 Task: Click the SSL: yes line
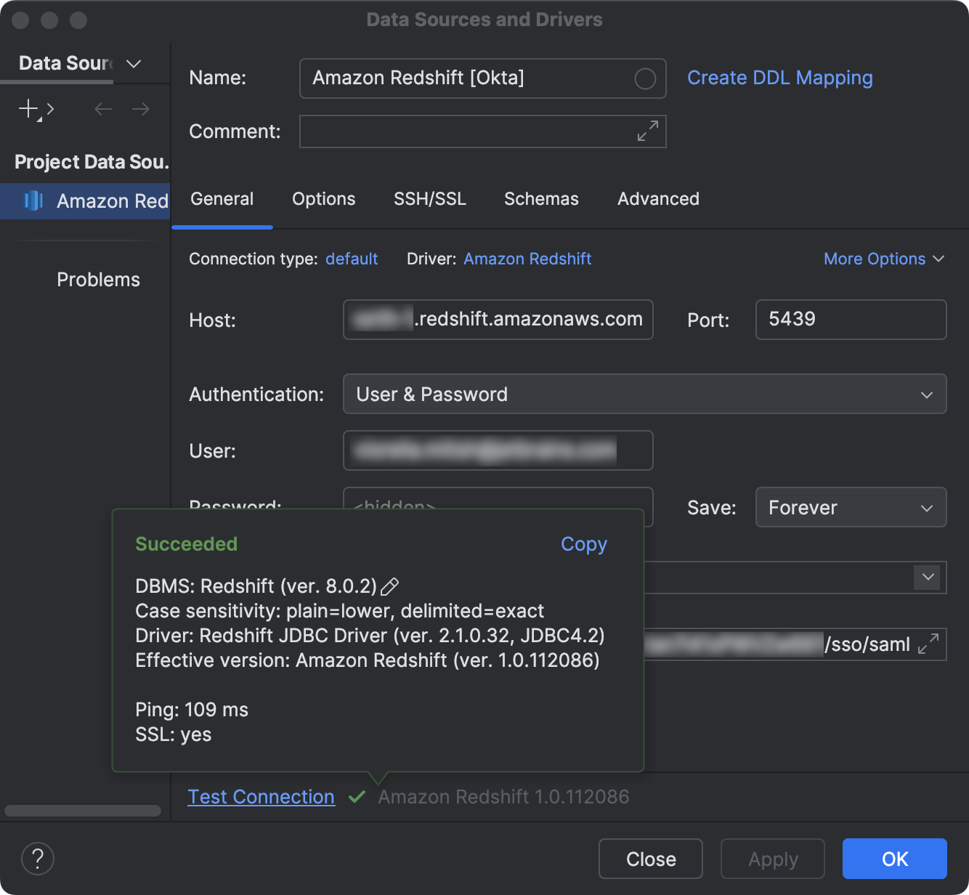[x=174, y=734]
